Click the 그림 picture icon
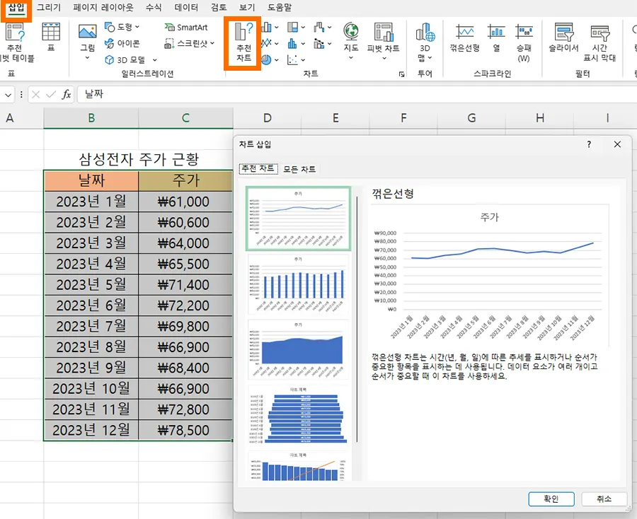 click(x=87, y=32)
